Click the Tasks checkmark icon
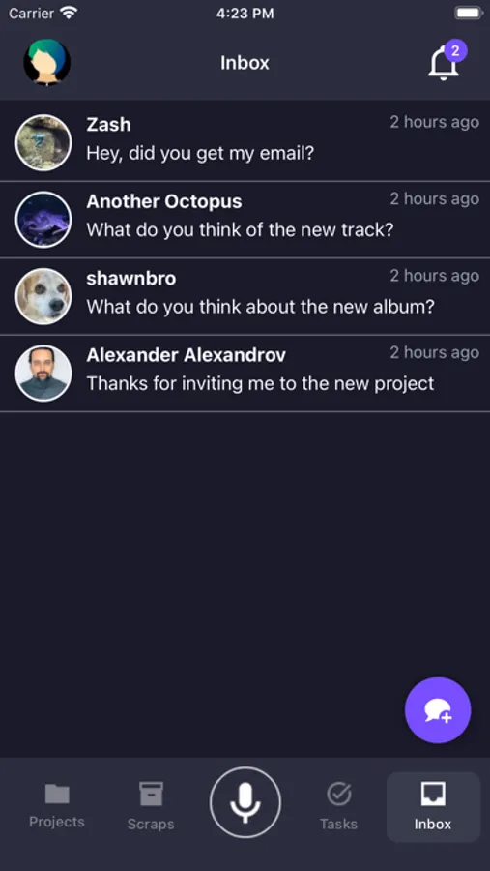The height and width of the screenshot is (871, 490). tap(338, 794)
